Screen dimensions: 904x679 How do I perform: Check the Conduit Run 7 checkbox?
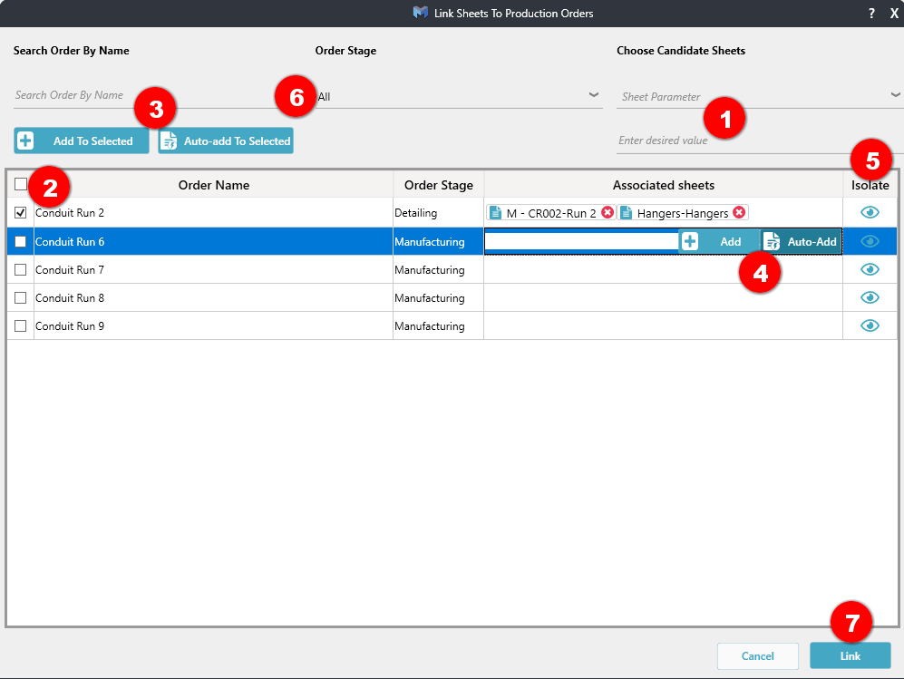point(21,269)
